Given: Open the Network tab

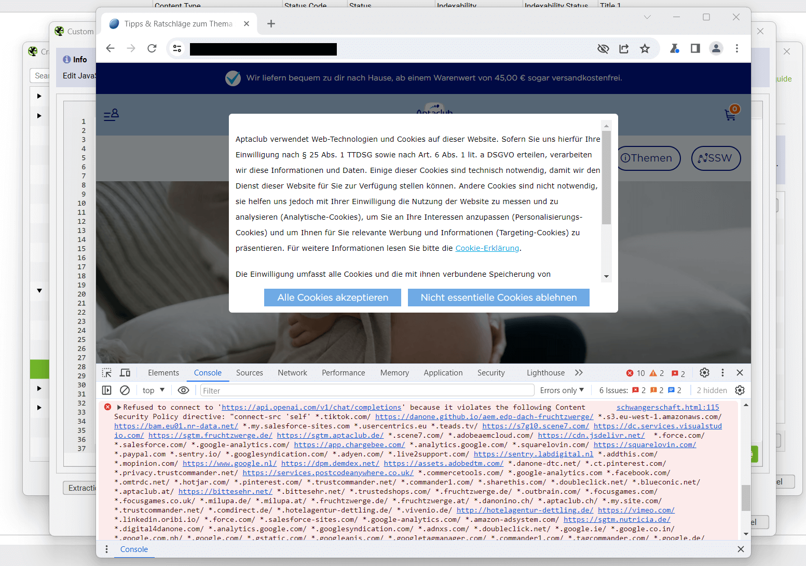Looking at the screenshot, I should pos(292,373).
